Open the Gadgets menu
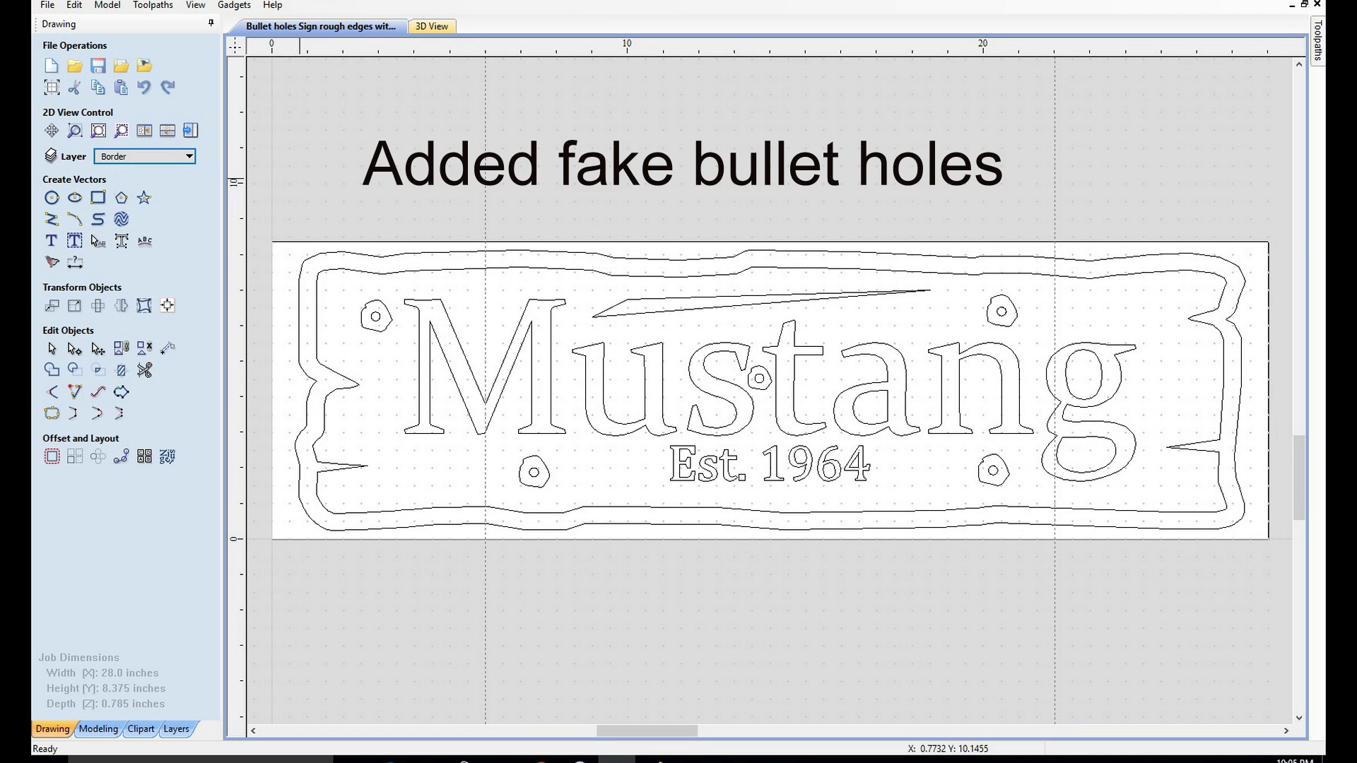The width and height of the screenshot is (1357, 763). click(x=234, y=5)
